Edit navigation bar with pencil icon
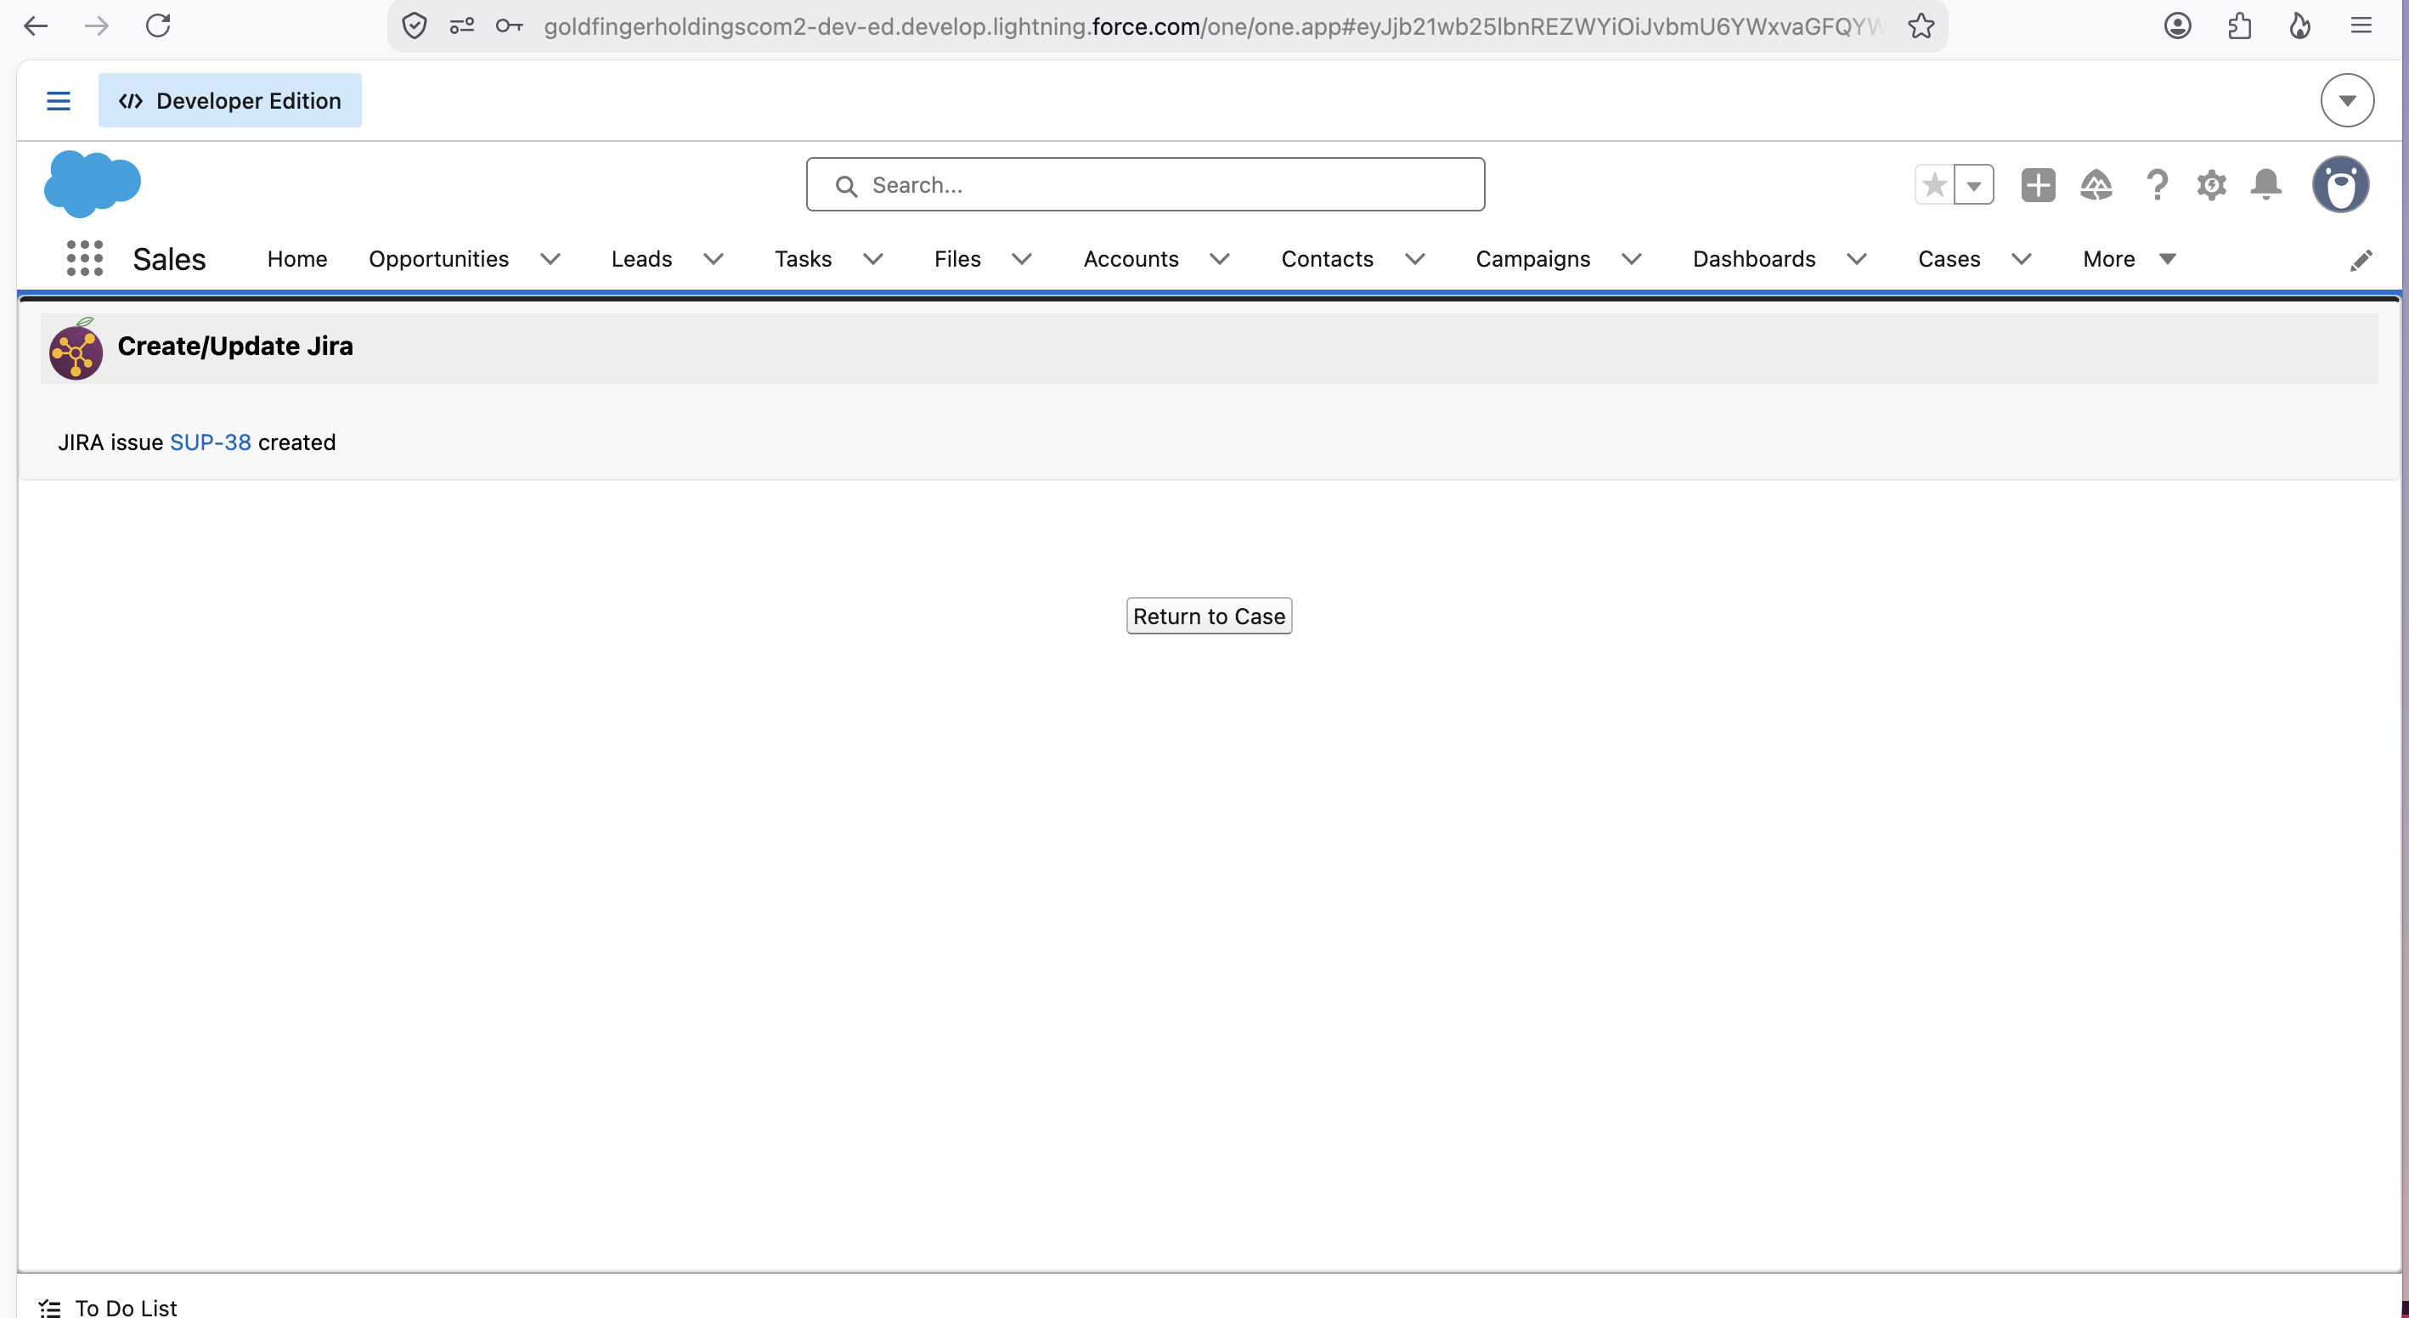Image resolution: width=2409 pixels, height=1318 pixels. [2361, 260]
